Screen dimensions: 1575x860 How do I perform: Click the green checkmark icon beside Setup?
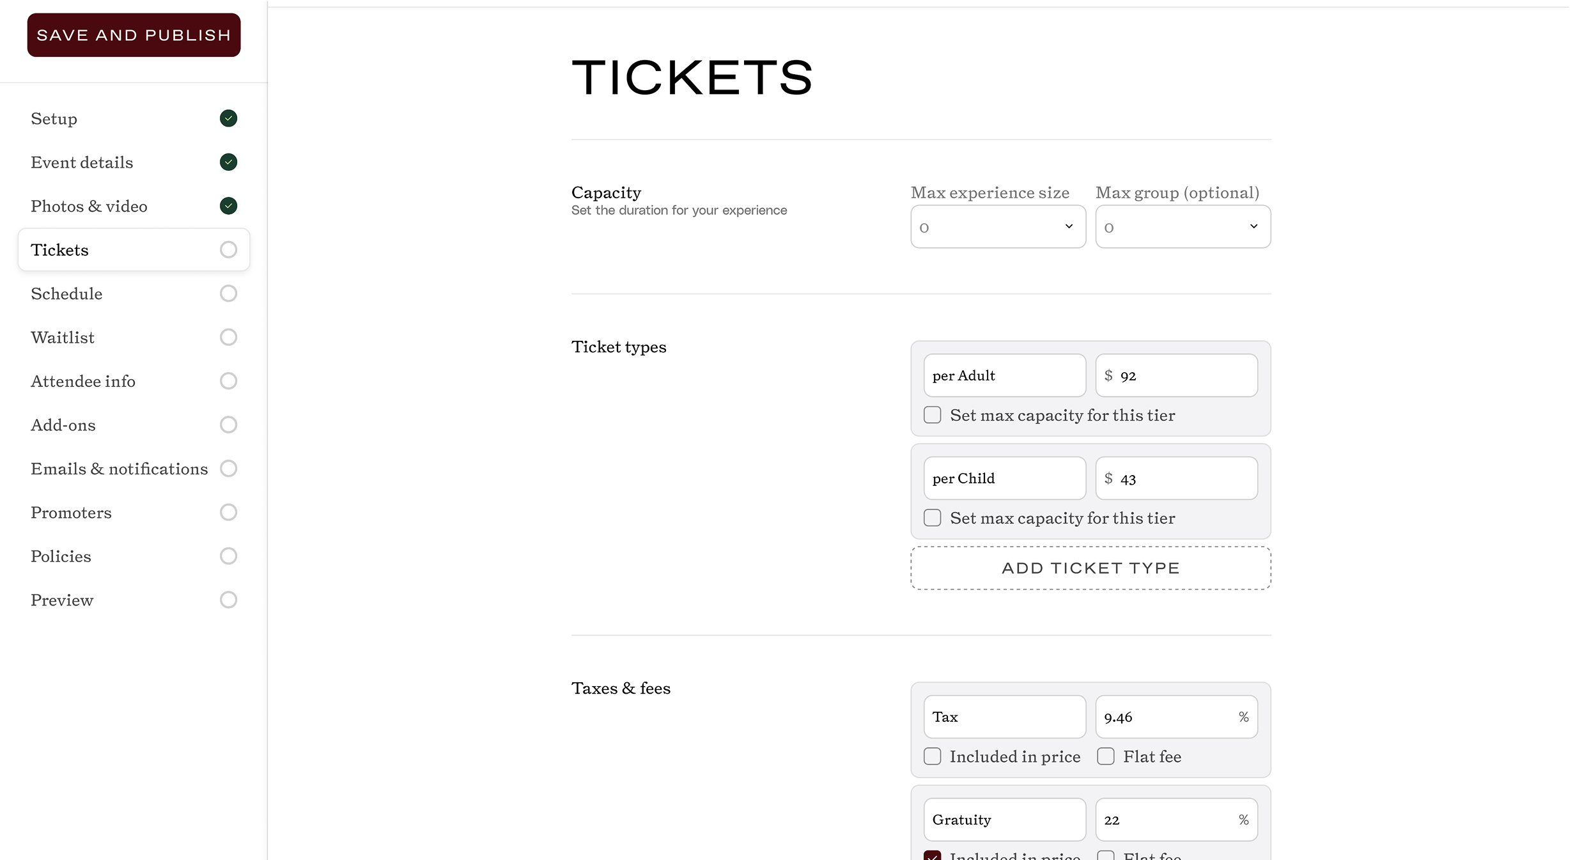pos(228,118)
